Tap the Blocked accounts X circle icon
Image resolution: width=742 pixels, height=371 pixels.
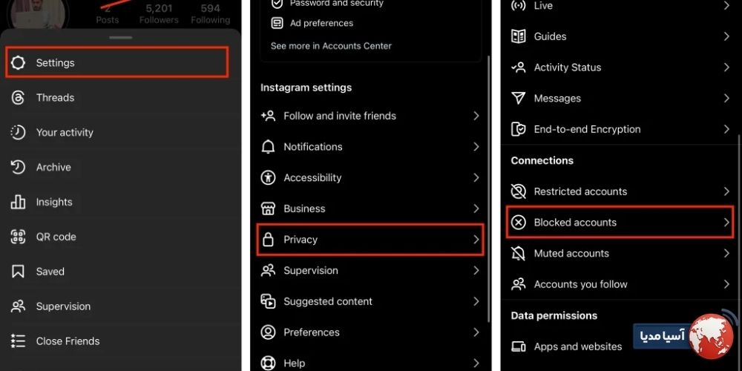coord(519,222)
